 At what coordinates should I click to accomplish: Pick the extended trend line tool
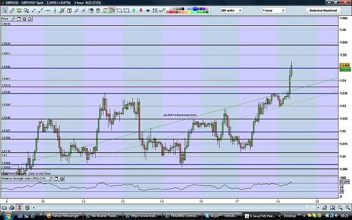(x=41, y=10)
